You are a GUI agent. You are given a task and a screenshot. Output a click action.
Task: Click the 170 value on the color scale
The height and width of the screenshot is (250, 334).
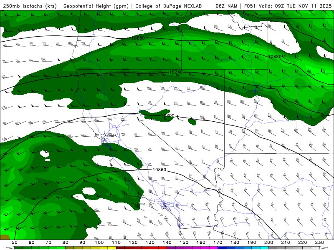click(x=218, y=242)
